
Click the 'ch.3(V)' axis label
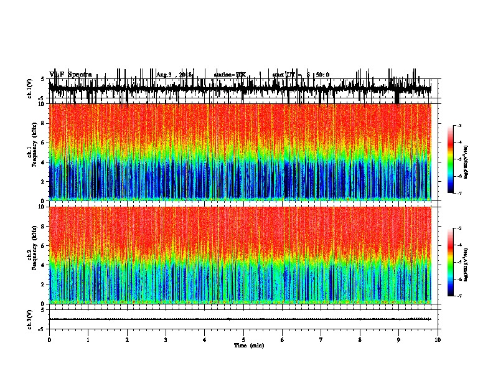pos(30,319)
